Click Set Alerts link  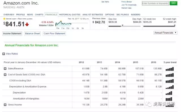coord(105,2)
